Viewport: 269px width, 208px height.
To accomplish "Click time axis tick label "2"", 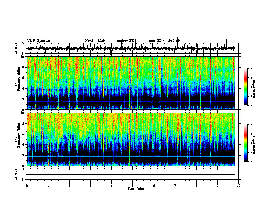I will (69, 186).
